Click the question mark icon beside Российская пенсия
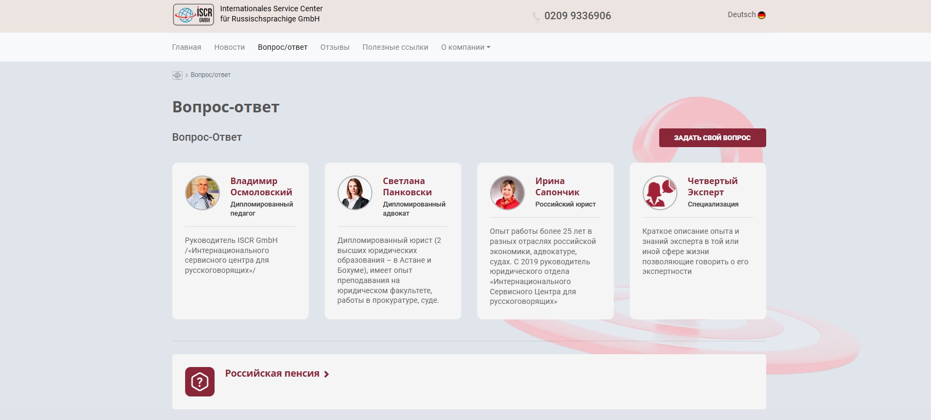Viewport: 931px width, 420px height. point(200,381)
